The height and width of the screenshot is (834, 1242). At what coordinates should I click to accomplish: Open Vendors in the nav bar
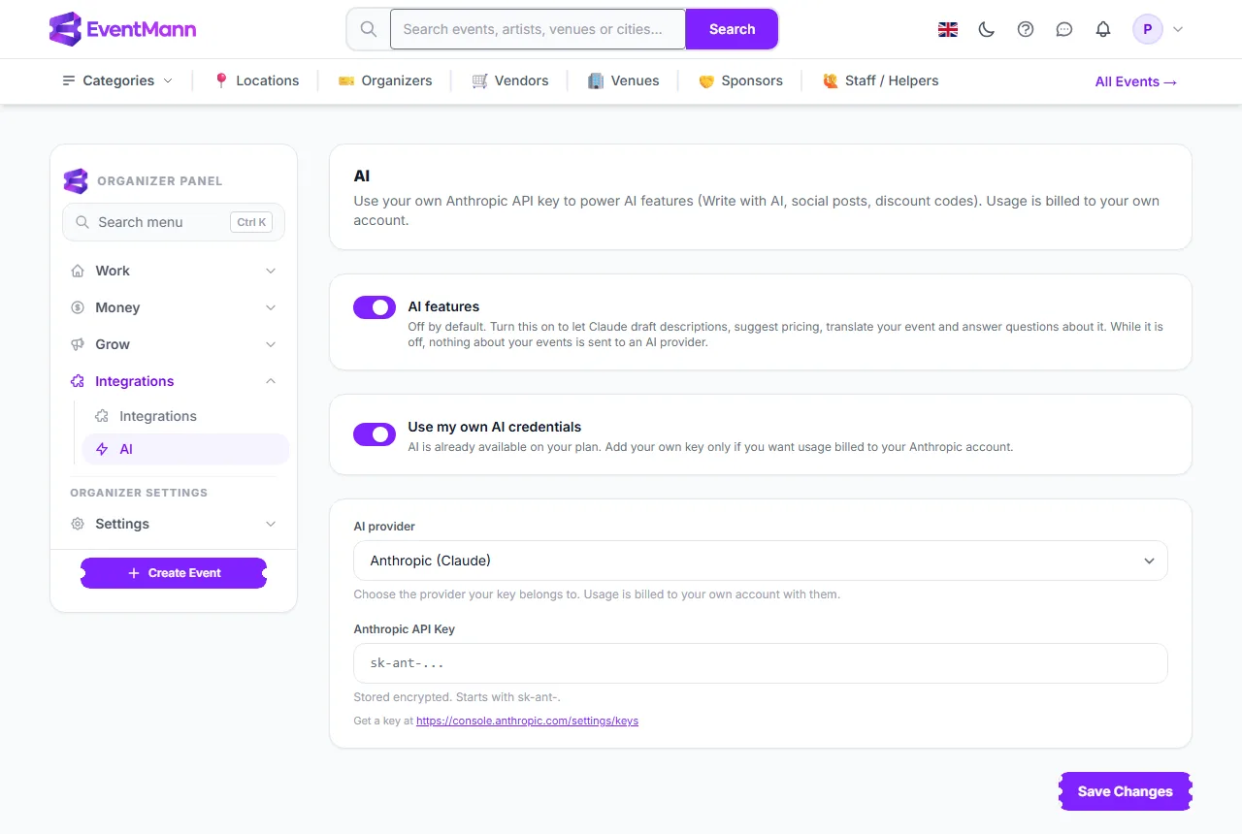coord(510,80)
